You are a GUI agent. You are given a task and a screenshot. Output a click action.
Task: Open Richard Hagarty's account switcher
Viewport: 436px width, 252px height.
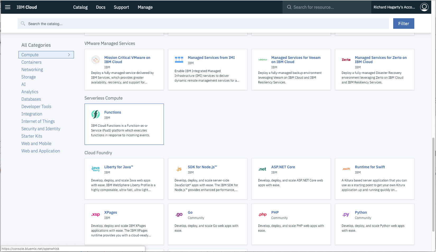(394, 7)
